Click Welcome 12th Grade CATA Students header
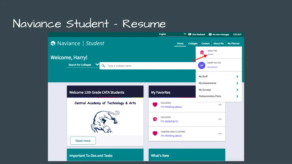The width and height of the screenshot is (292, 164). pos(105,92)
